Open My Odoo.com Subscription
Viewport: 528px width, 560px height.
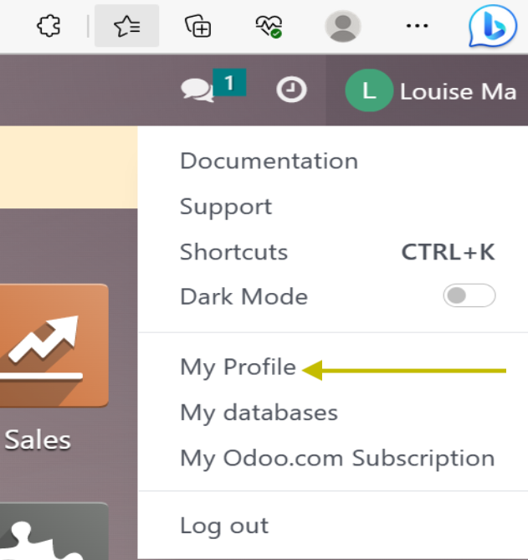336,459
